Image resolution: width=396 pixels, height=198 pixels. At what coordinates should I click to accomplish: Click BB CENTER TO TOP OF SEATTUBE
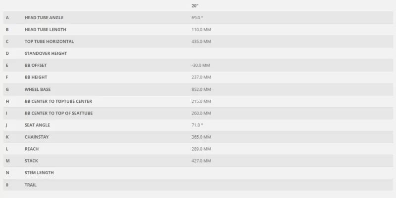tap(58, 113)
